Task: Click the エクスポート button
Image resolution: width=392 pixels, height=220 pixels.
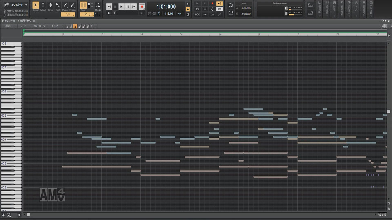Action: coord(16,5)
